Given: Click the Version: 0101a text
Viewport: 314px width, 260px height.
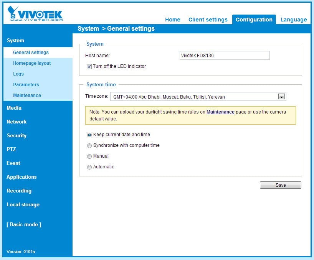Looking at the screenshot, I should pyautogui.click(x=21, y=252).
